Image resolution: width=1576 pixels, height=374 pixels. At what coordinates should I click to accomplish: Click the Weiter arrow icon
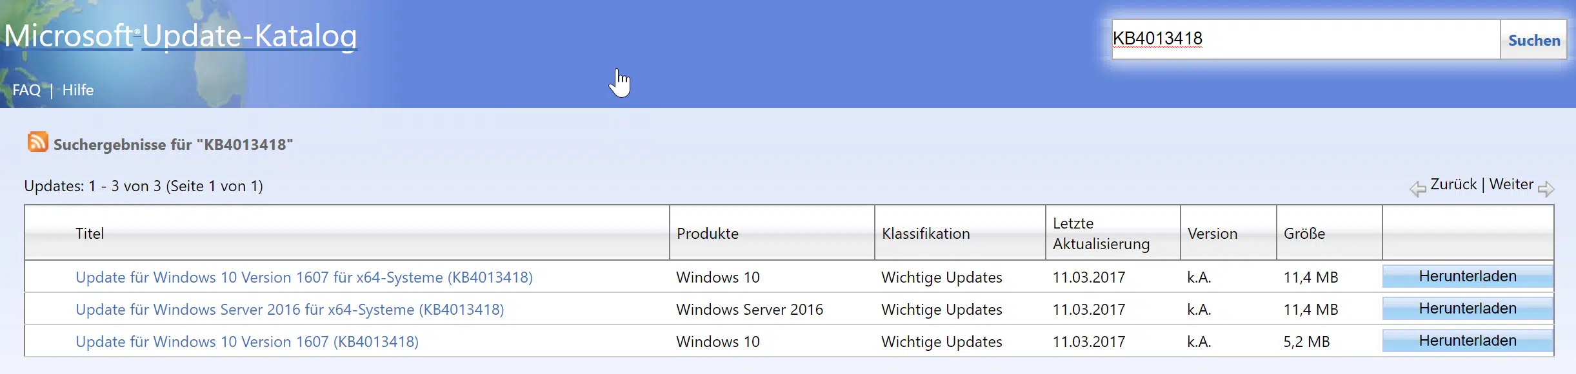(x=1546, y=189)
